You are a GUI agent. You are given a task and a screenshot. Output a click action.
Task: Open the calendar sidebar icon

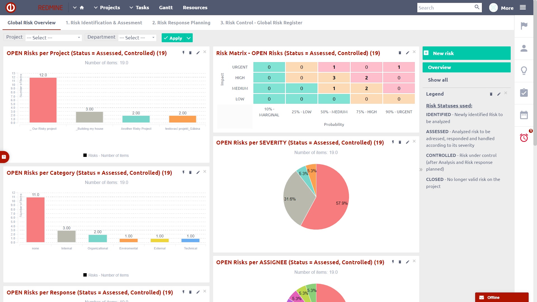coord(524,115)
